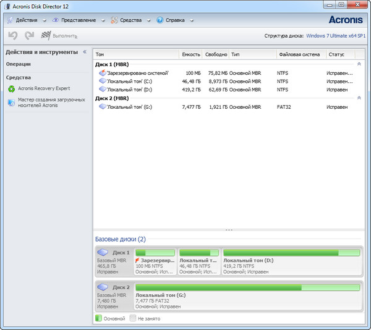Select Локальный том (D:) partition bar
Screen dimensions: 371x330
pyautogui.click(x=291, y=261)
